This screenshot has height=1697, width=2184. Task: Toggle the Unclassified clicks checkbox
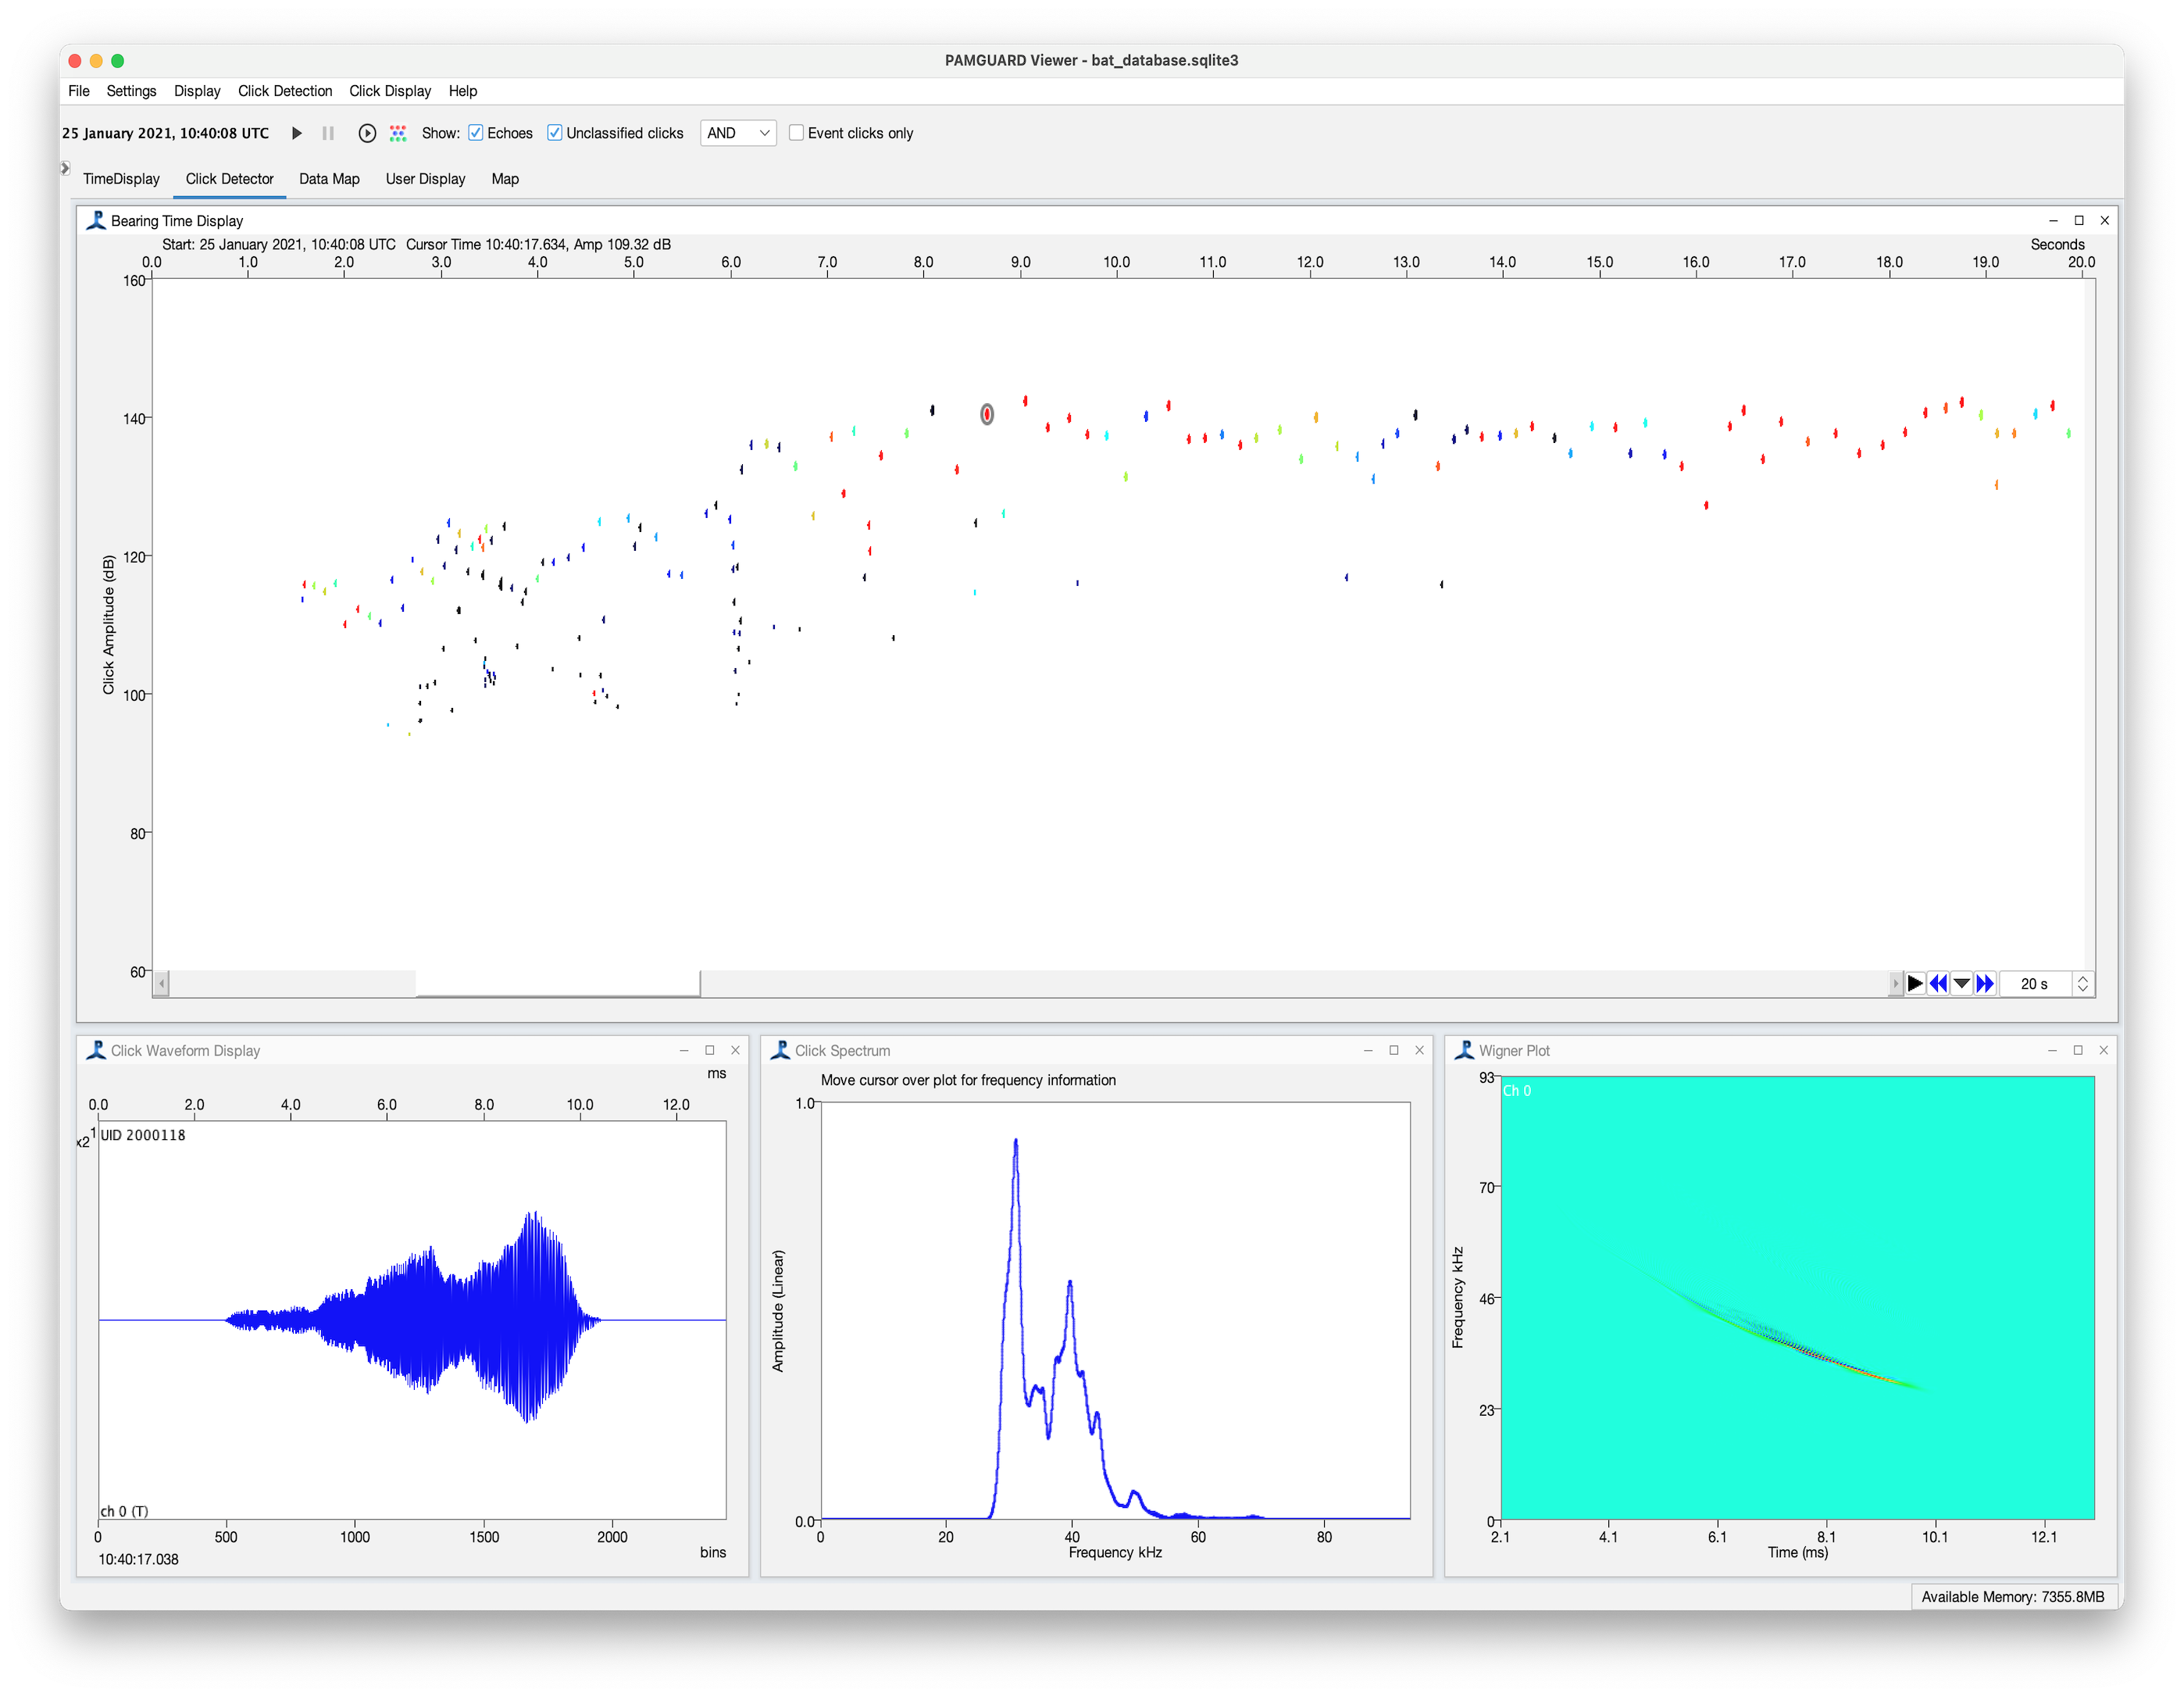(555, 133)
